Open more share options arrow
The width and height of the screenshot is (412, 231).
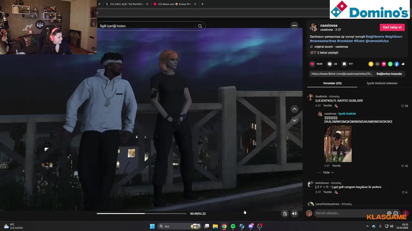403,64
